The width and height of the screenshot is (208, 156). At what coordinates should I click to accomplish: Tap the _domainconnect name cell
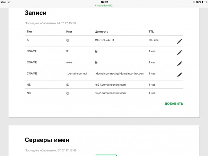[77, 73]
